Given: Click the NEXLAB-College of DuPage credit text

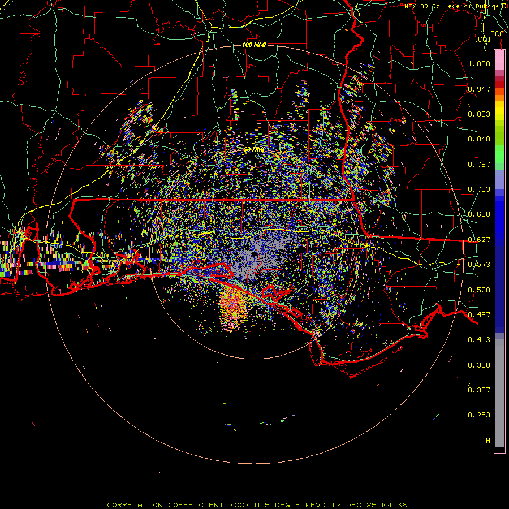Looking at the screenshot, I should pyautogui.click(x=455, y=6).
